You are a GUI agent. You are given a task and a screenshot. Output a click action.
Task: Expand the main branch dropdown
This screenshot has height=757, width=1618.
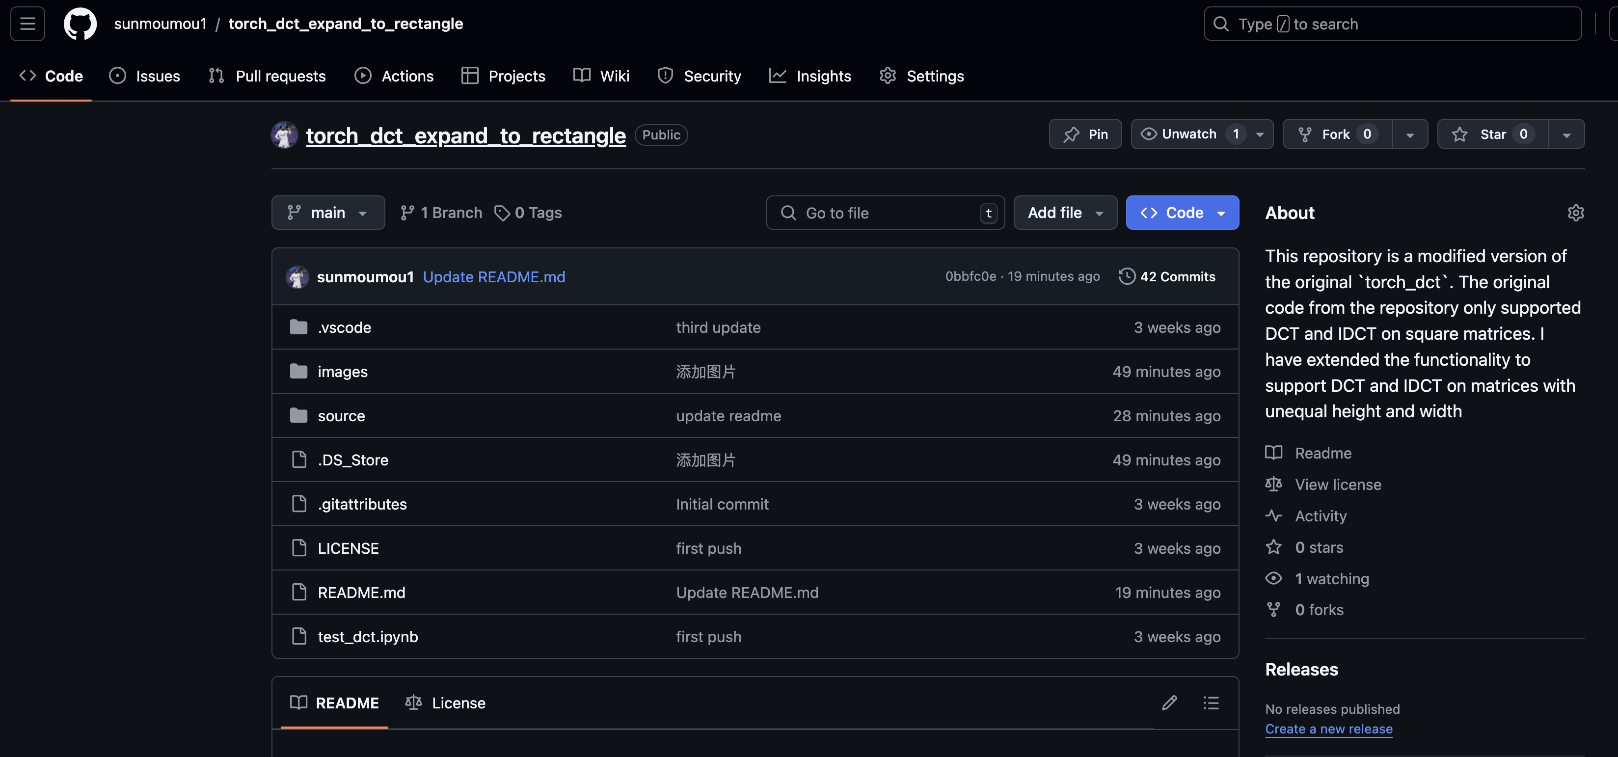tap(328, 213)
